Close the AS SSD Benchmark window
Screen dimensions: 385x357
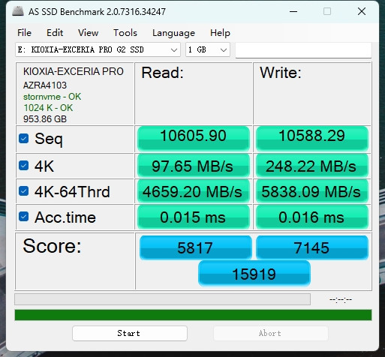point(362,11)
